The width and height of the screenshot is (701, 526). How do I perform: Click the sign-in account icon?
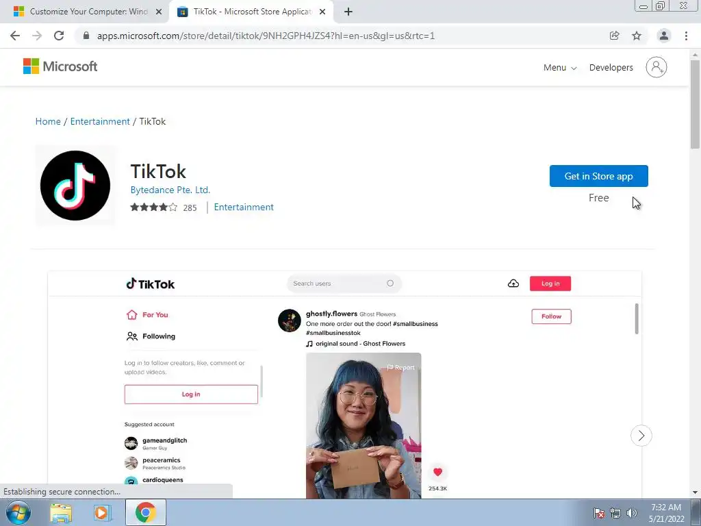pyautogui.click(x=657, y=67)
